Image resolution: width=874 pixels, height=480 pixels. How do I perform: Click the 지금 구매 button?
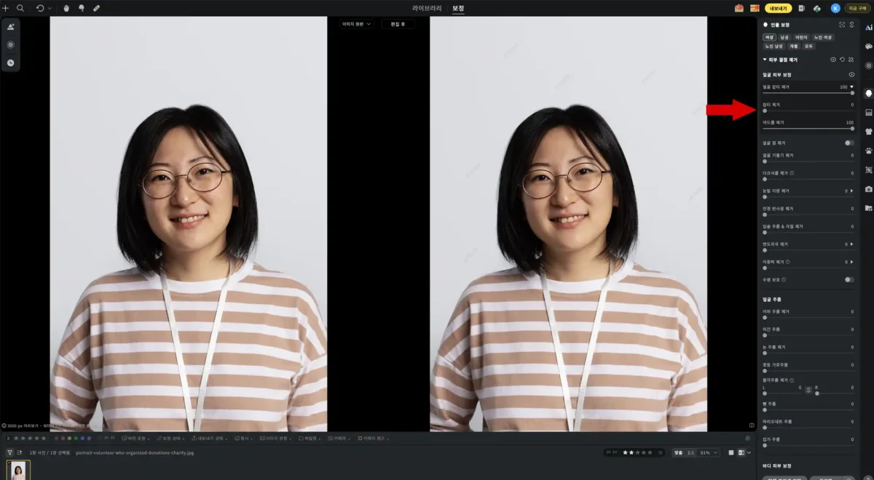pos(857,8)
